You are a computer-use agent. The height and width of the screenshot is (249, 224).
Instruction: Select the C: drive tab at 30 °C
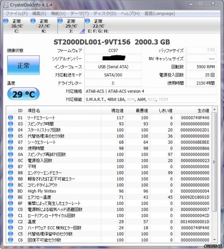[16, 26]
